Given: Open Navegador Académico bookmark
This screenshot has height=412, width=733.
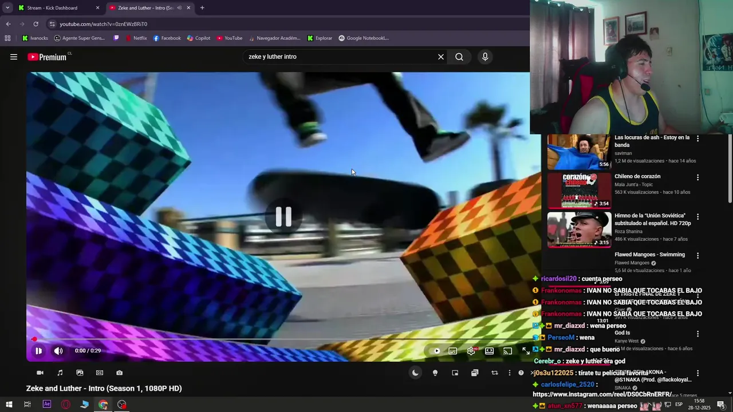Looking at the screenshot, I should [274, 38].
